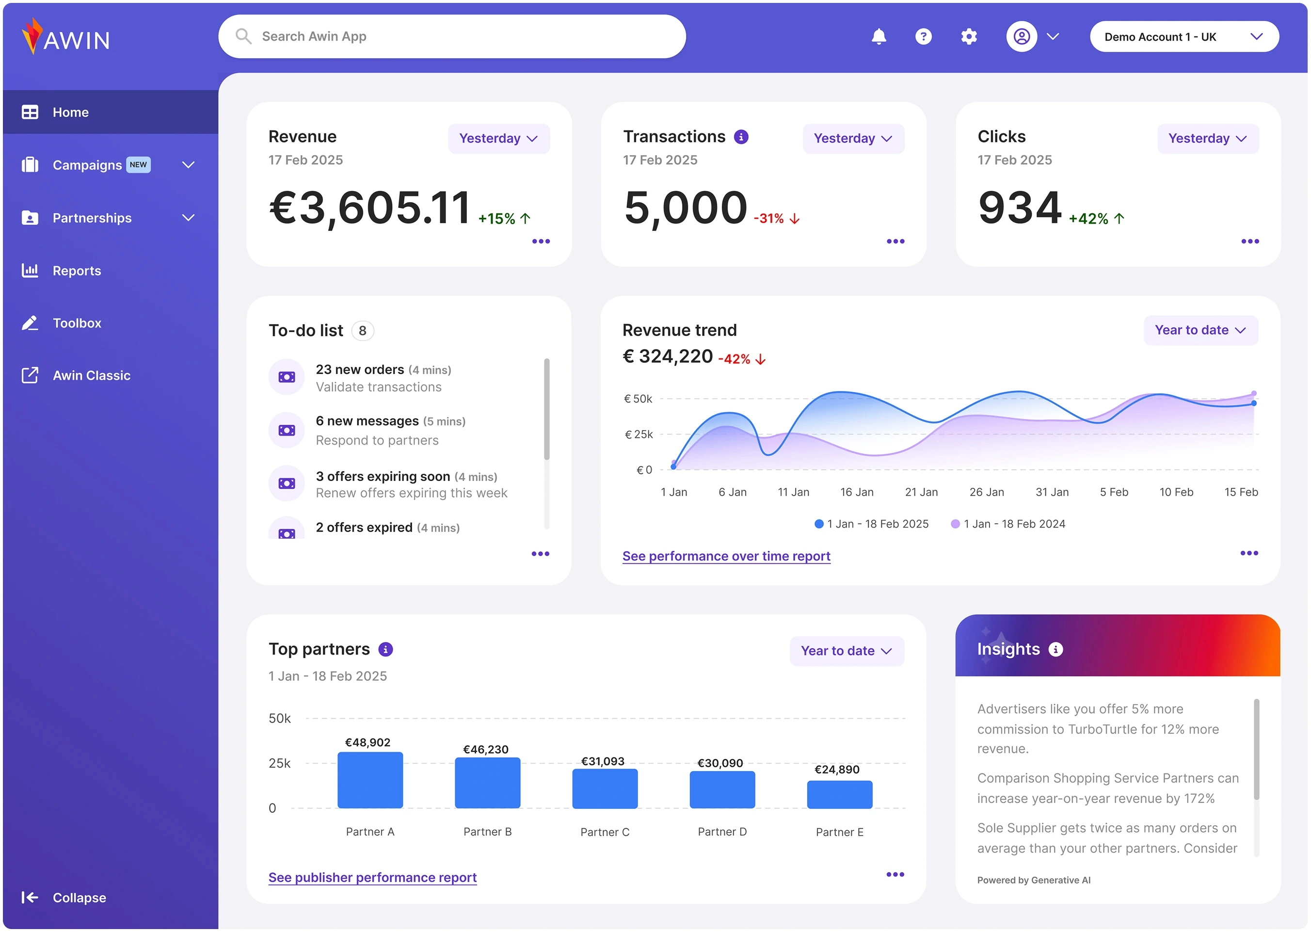Open See performance over time report link
The image size is (1311, 932).
pyautogui.click(x=726, y=556)
